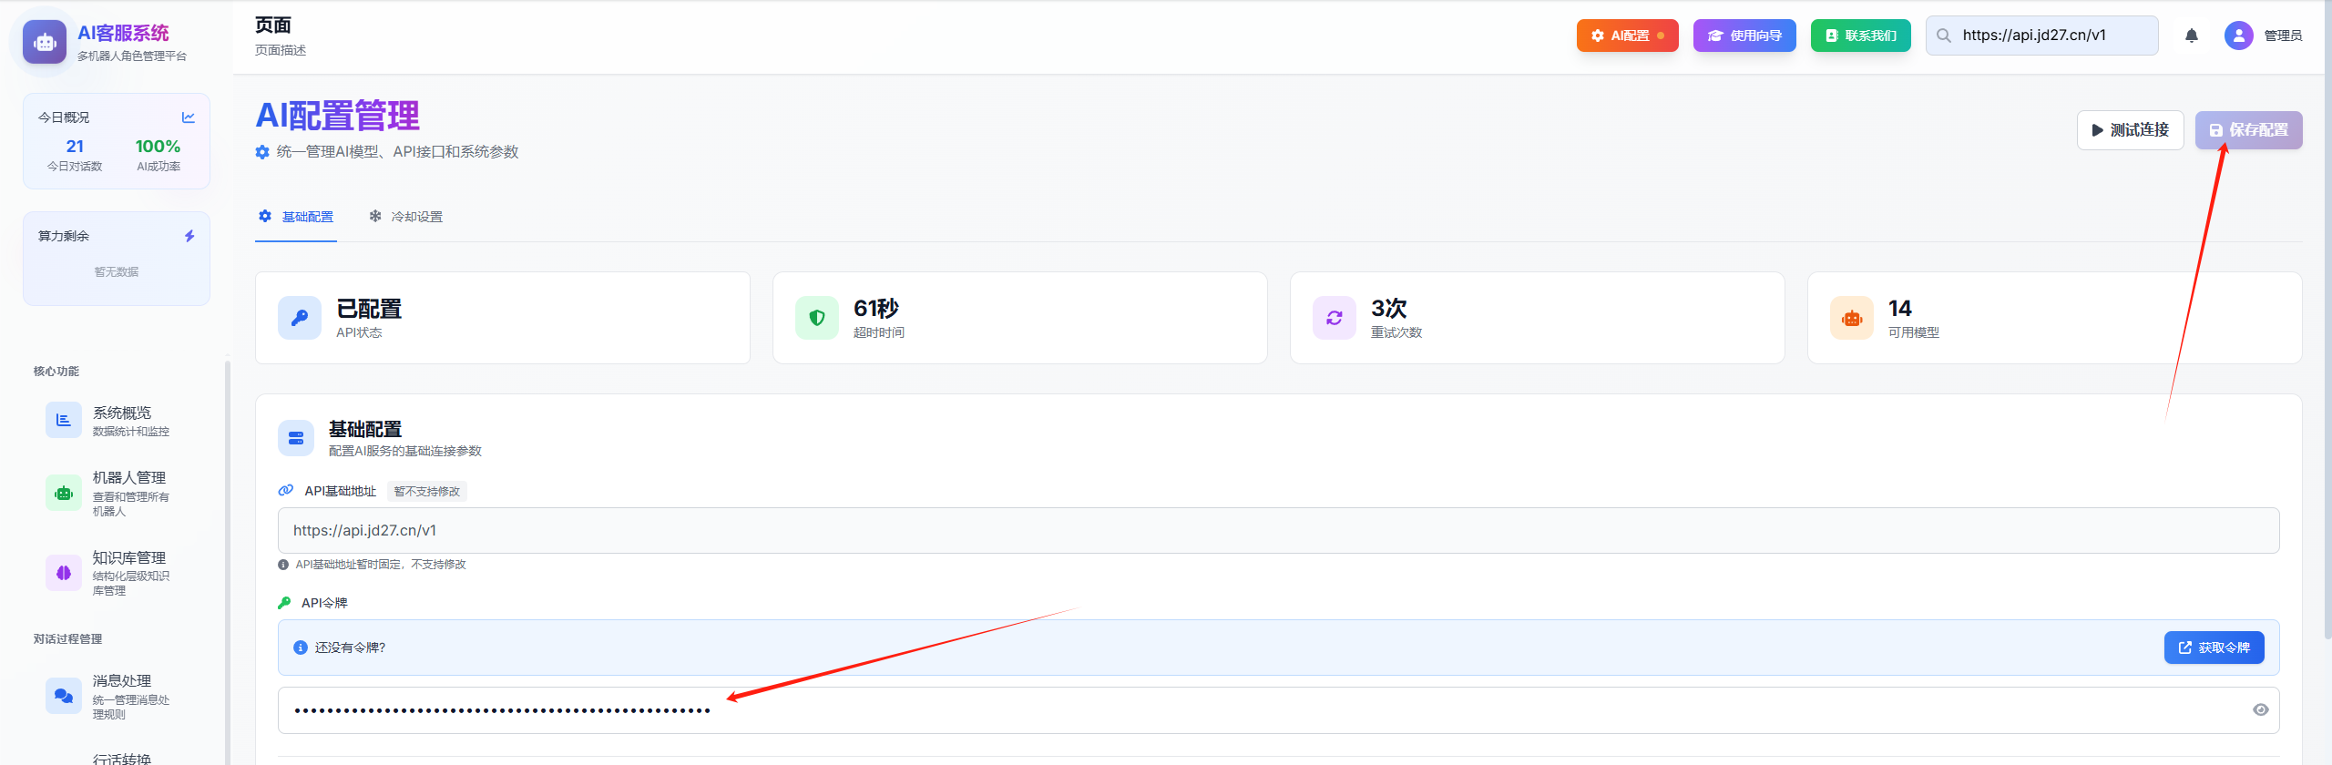Click the chart icon in 今日概况 card

[x=189, y=117]
